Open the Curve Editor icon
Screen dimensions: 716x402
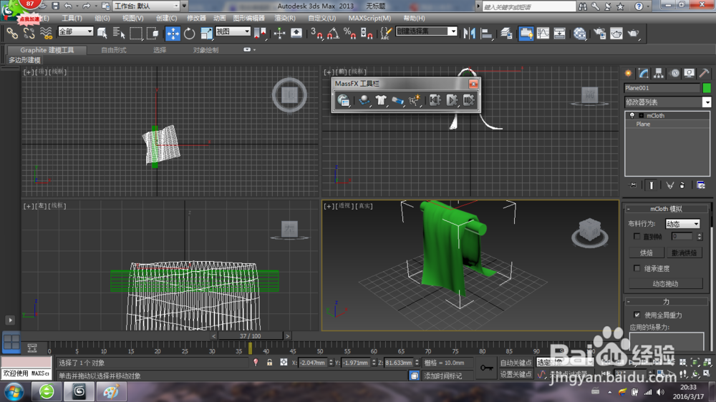click(543, 34)
